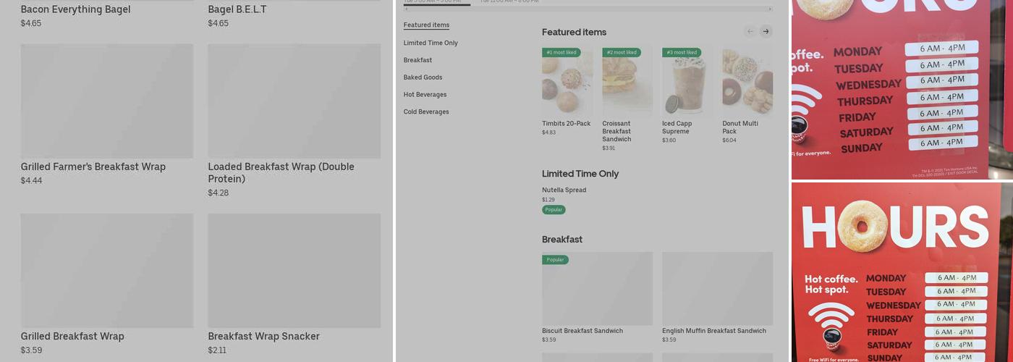Open the Nutella Spread item
1013x362 pixels.
pyautogui.click(x=564, y=190)
